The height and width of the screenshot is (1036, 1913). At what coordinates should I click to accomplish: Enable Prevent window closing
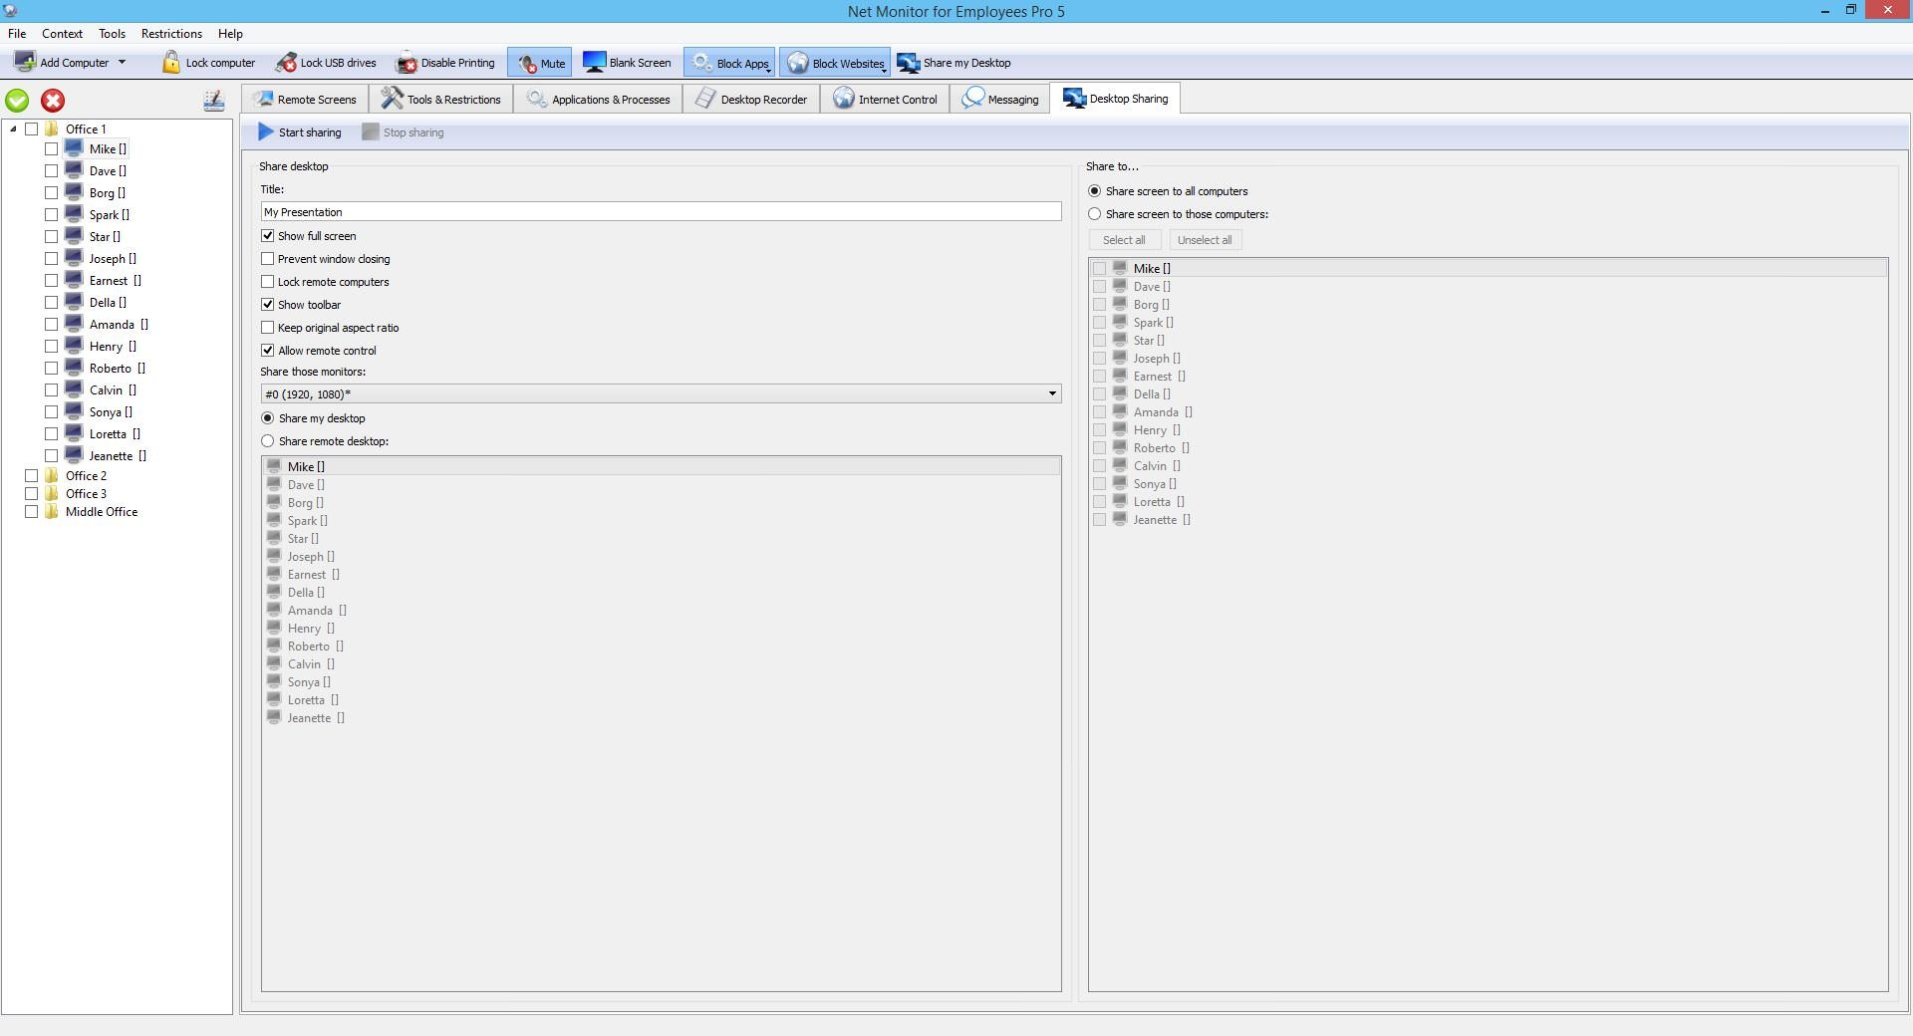(267, 259)
